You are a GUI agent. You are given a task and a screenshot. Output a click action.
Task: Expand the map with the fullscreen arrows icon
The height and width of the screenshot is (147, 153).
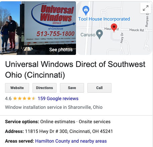(146, 8)
